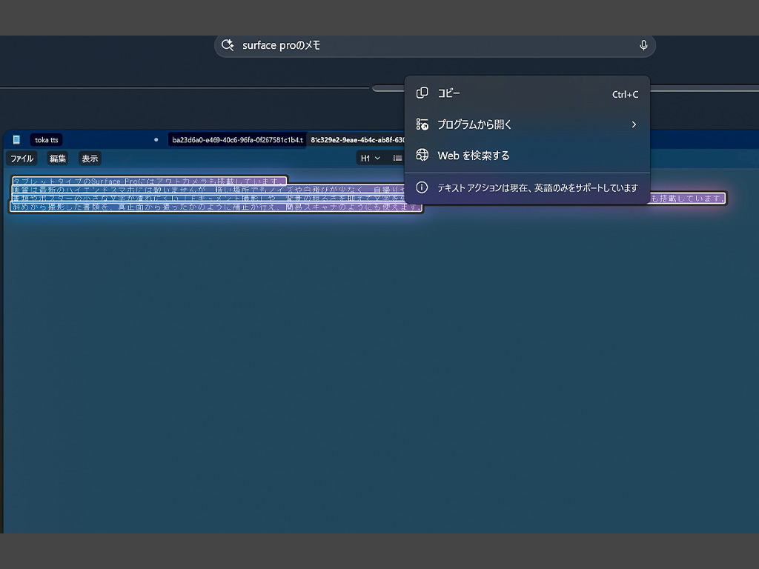759x569 pixels.
Task: Click the bulleted list icon next to H1
Action: 397,159
